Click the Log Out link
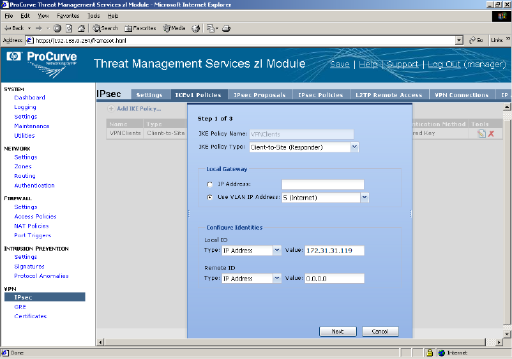Image resolution: width=512 pixels, height=359 pixels. click(444, 64)
